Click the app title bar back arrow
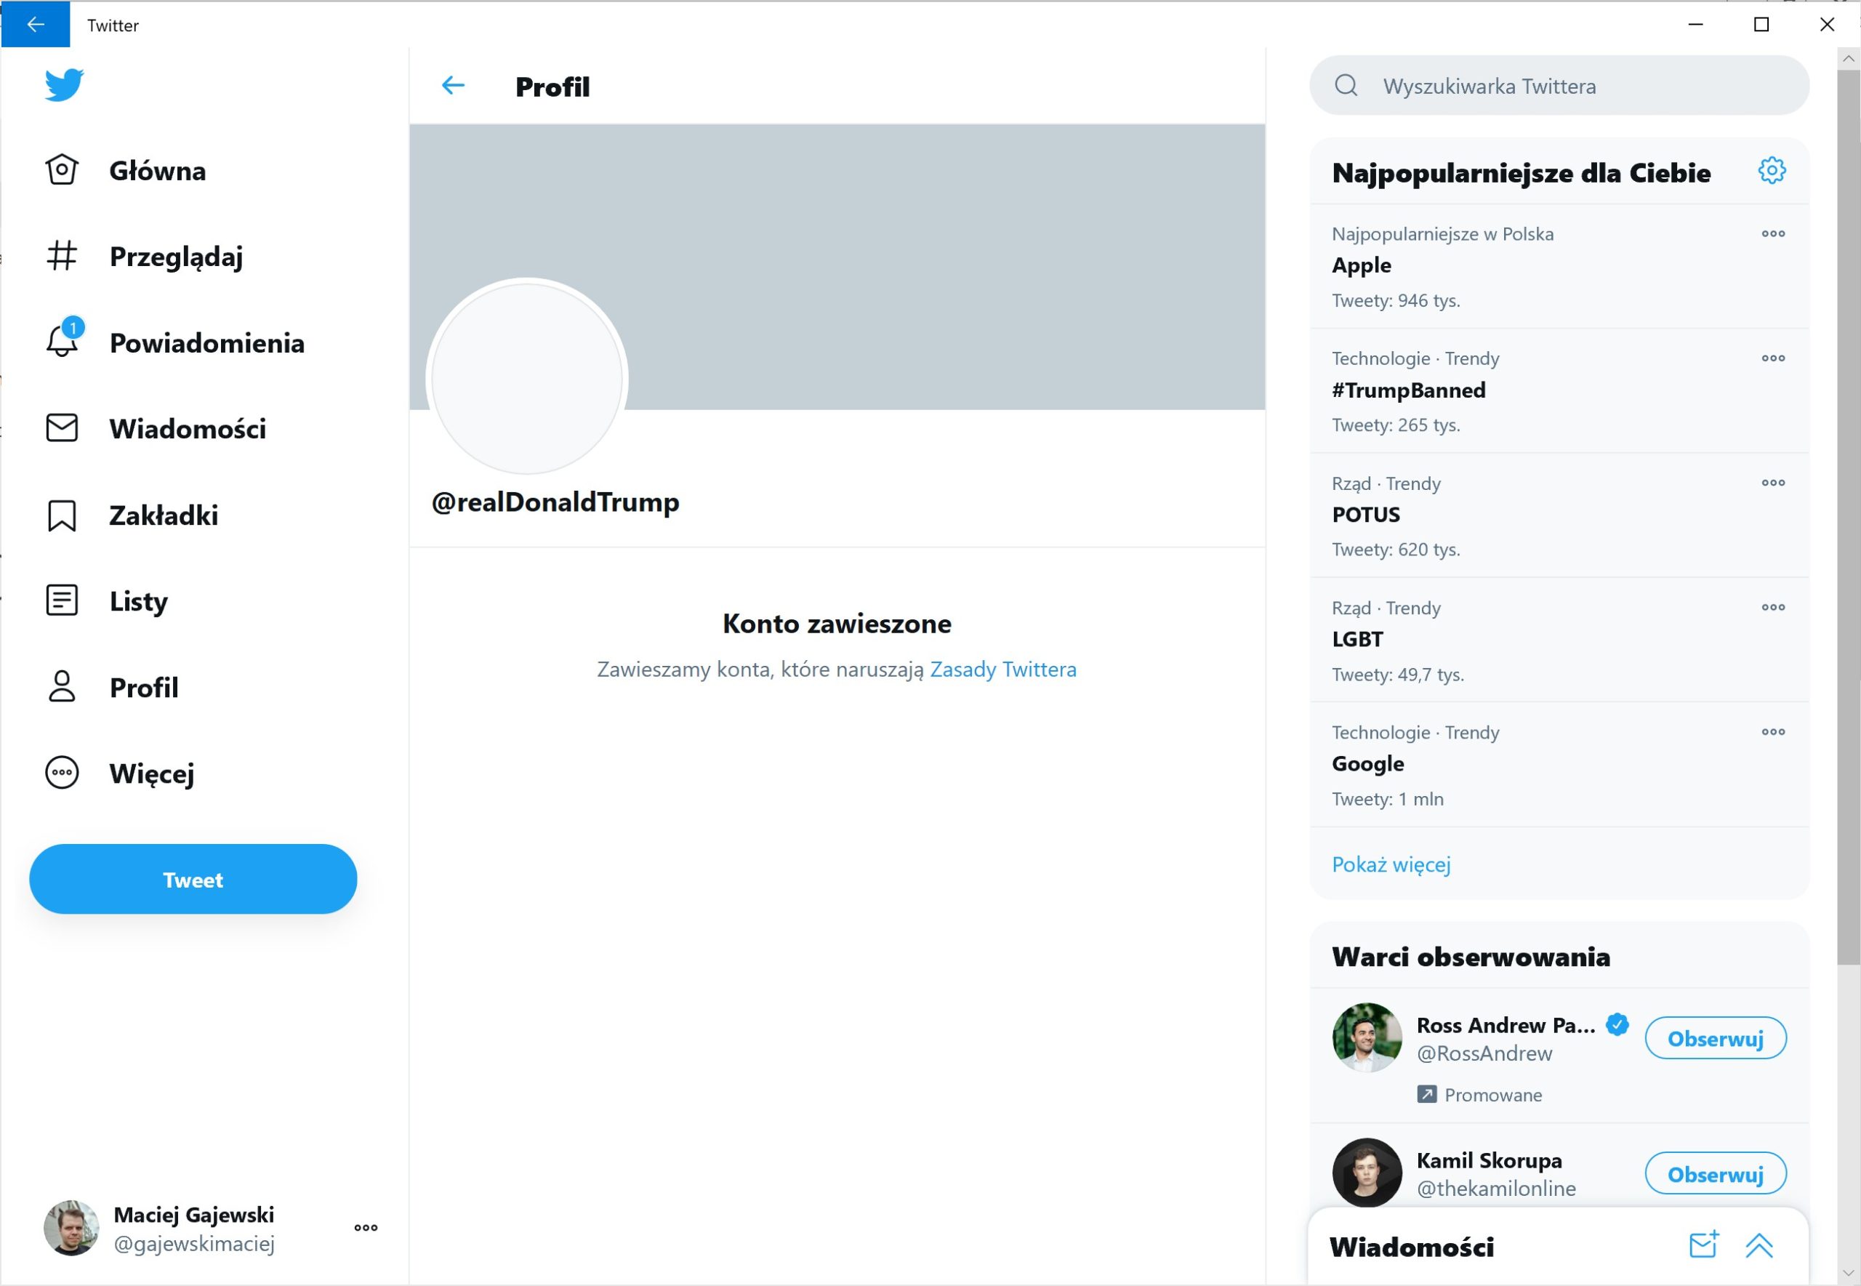Screen dimensions: 1861x1286 click(x=36, y=25)
